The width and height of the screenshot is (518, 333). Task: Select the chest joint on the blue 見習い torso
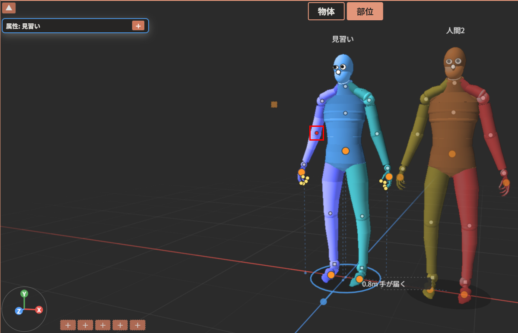click(x=345, y=113)
